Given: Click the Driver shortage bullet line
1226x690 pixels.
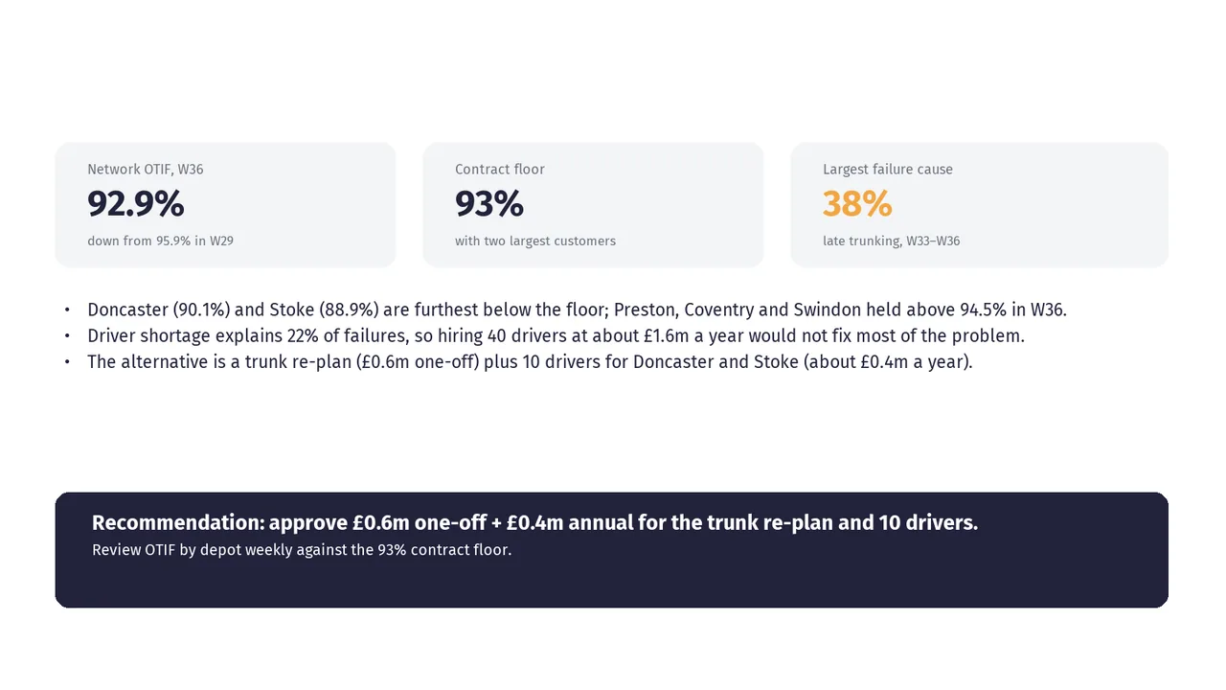Looking at the screenshot, I should 556,335.
